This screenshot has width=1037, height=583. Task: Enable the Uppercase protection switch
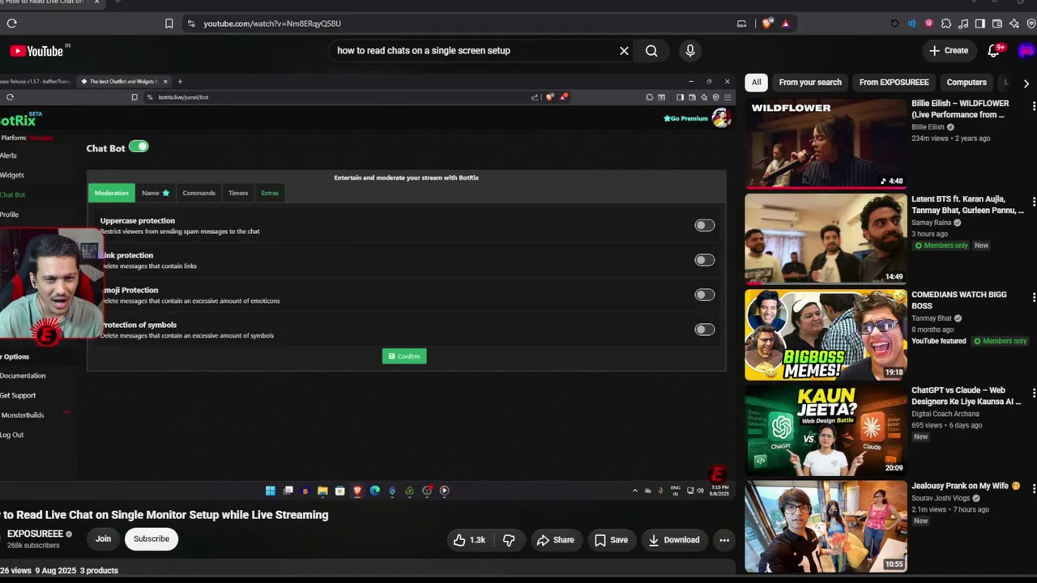coord(704,225)
